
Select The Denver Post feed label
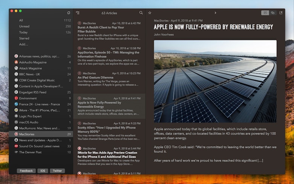pos(30,152)
